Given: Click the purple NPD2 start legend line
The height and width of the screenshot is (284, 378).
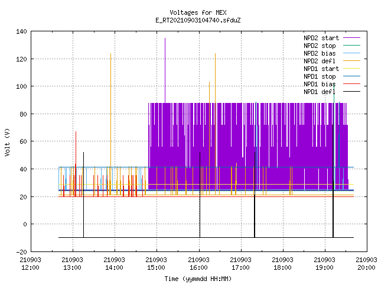Looking at the screenshot, I should [x=351, y=38].
